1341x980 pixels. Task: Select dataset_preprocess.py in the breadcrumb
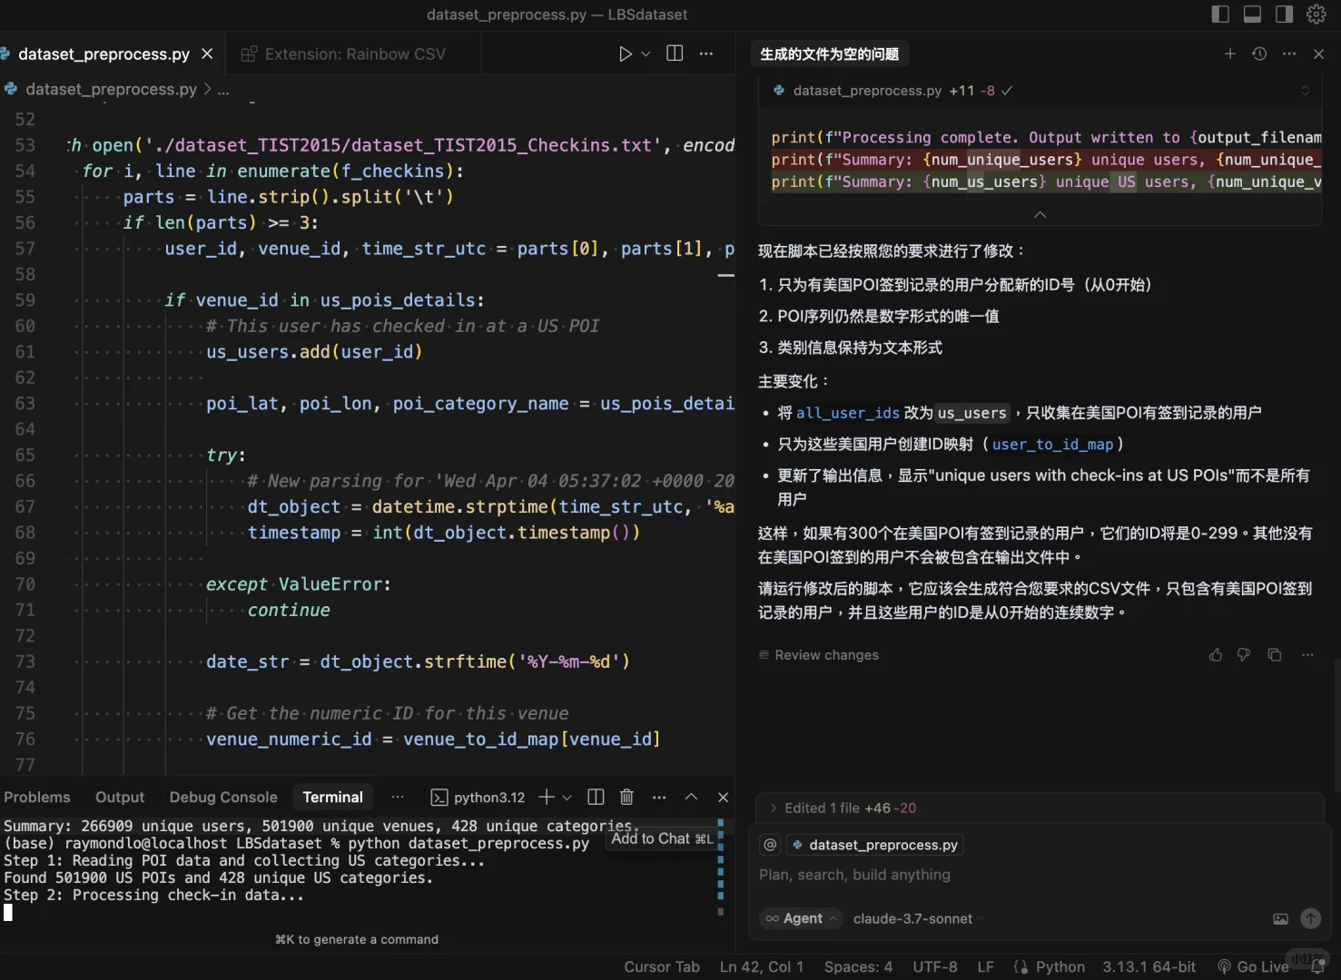(111, 90)
